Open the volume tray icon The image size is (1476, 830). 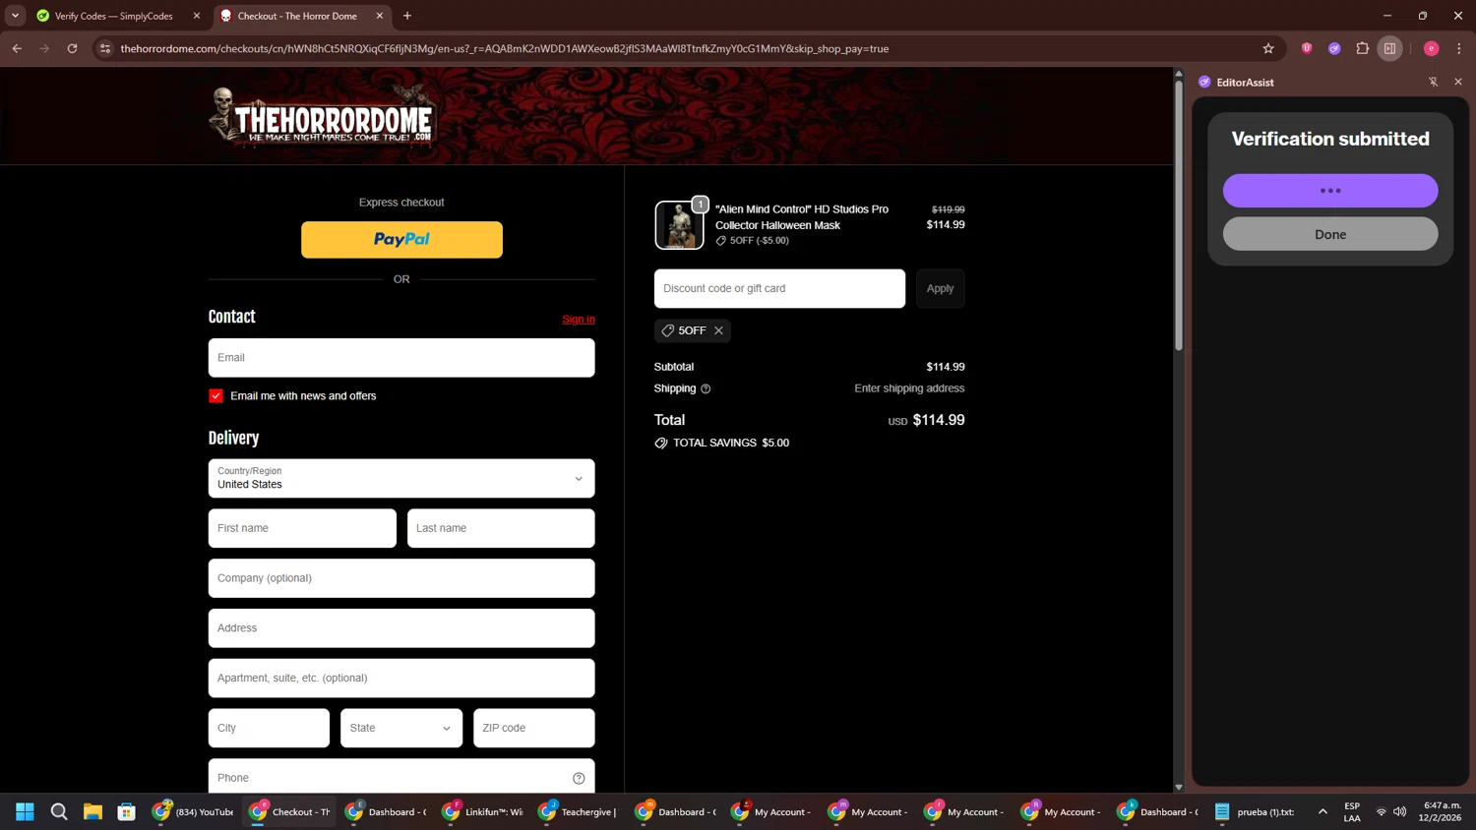click(1400, 811)
